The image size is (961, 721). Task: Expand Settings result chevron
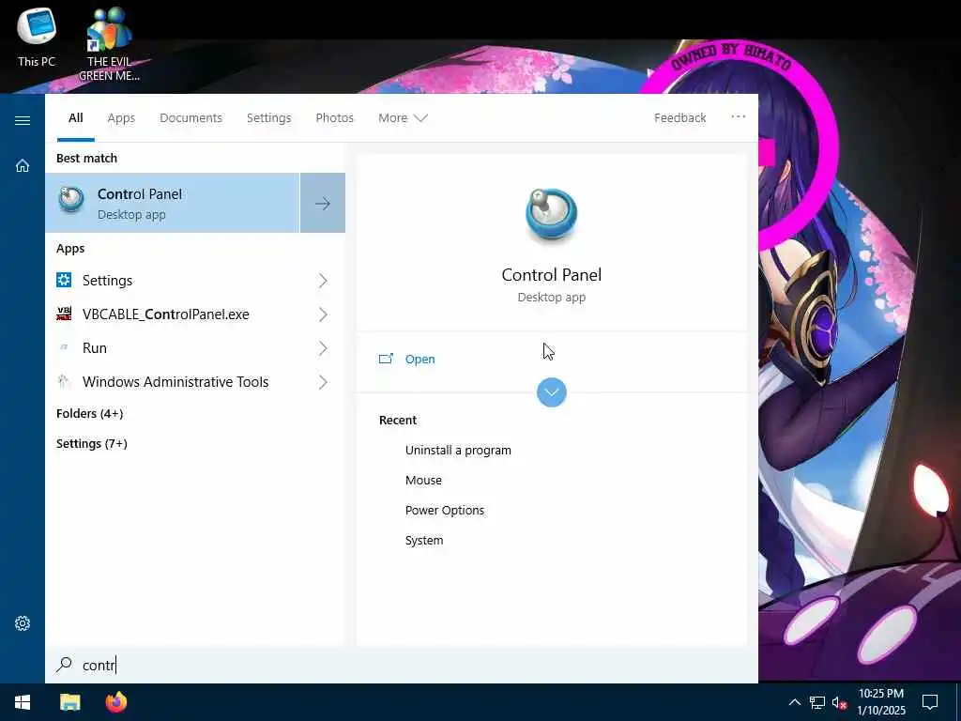[323, 280]
